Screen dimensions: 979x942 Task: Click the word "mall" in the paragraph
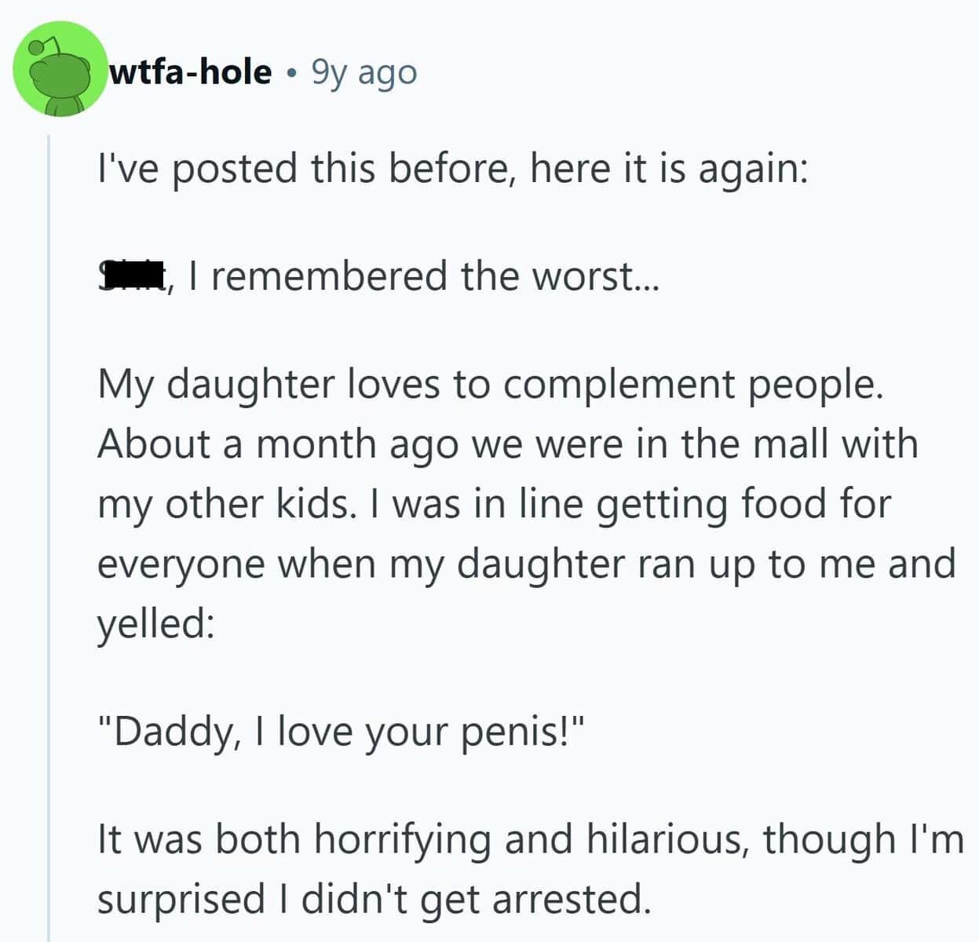(x=792, y=444)
